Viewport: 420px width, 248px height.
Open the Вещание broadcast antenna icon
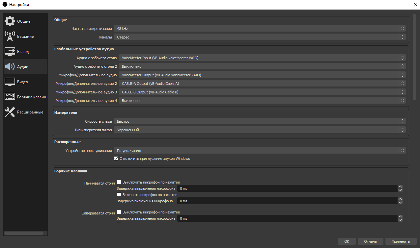(10, 37)
